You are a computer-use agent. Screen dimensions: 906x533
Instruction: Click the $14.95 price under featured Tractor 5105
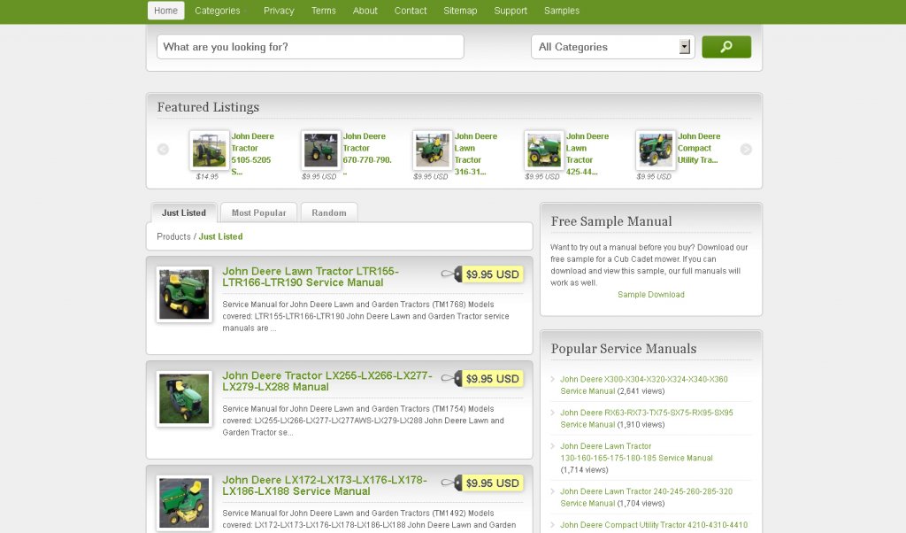207,176
